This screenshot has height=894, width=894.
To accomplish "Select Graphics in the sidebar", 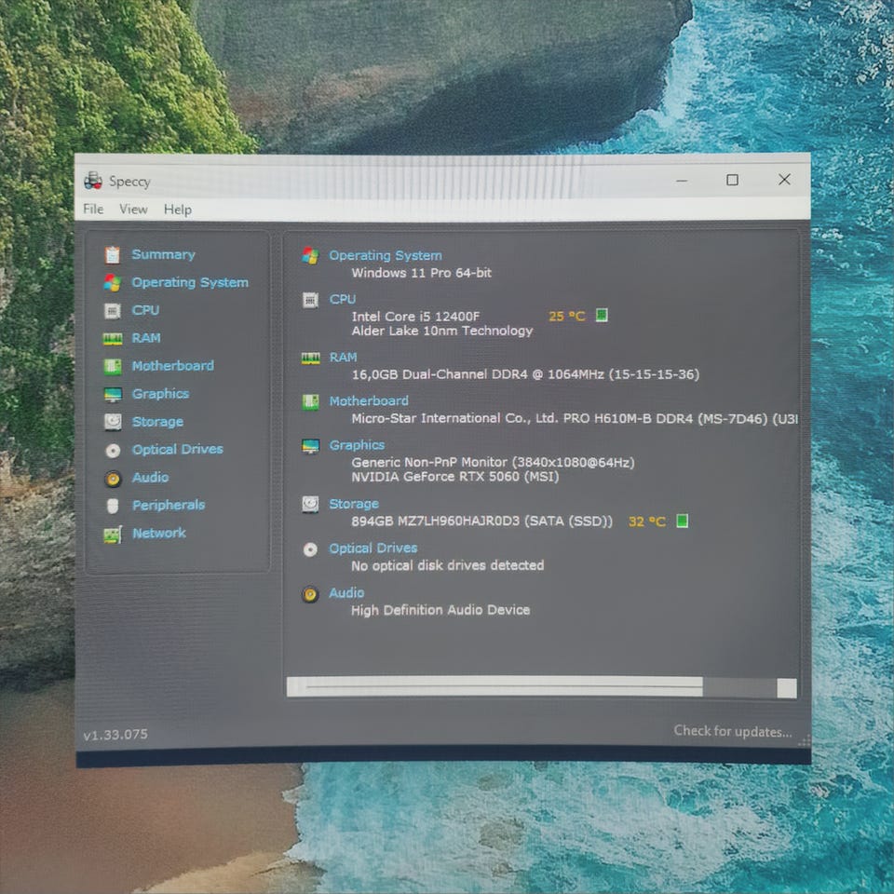I will click(160, 393).
